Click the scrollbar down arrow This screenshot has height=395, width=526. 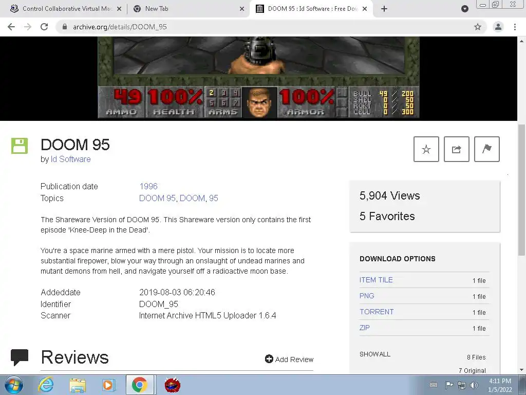(x=521, y=370)
